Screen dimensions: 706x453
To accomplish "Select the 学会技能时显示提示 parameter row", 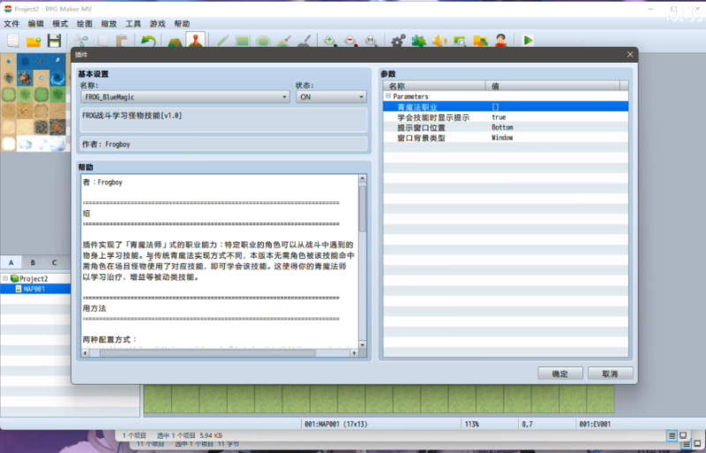I will [506, 117].
